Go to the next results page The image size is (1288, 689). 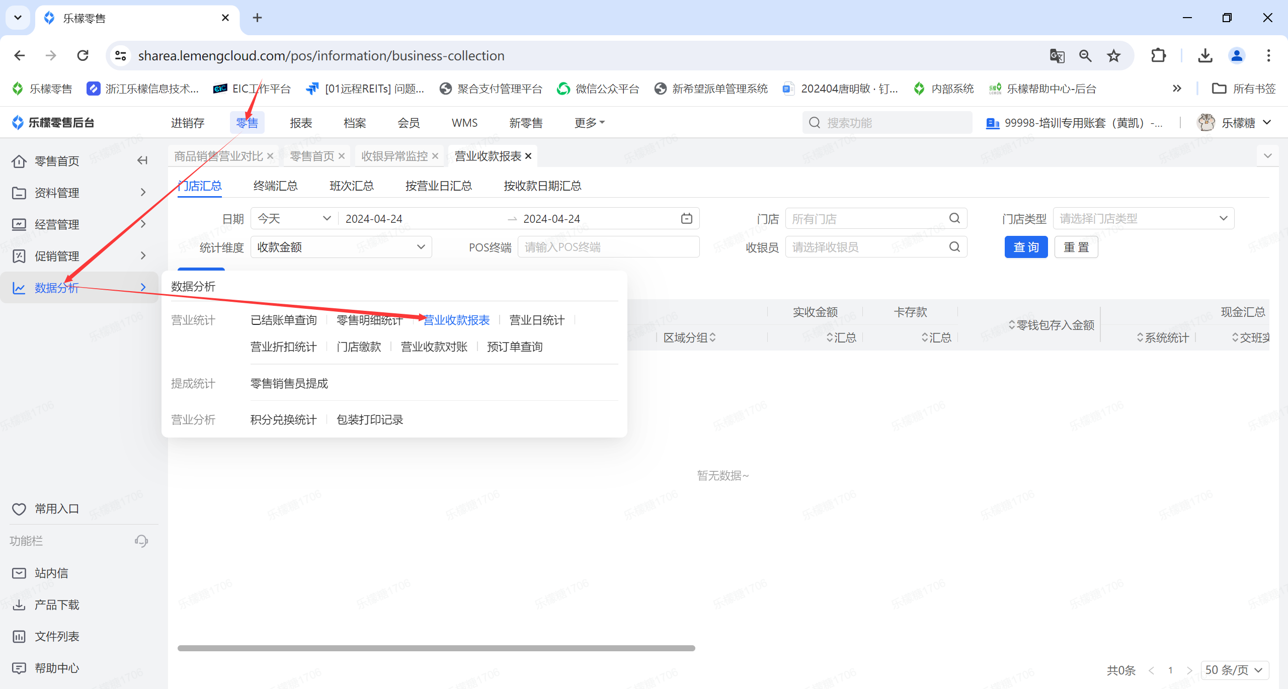tap(1189, 670)
